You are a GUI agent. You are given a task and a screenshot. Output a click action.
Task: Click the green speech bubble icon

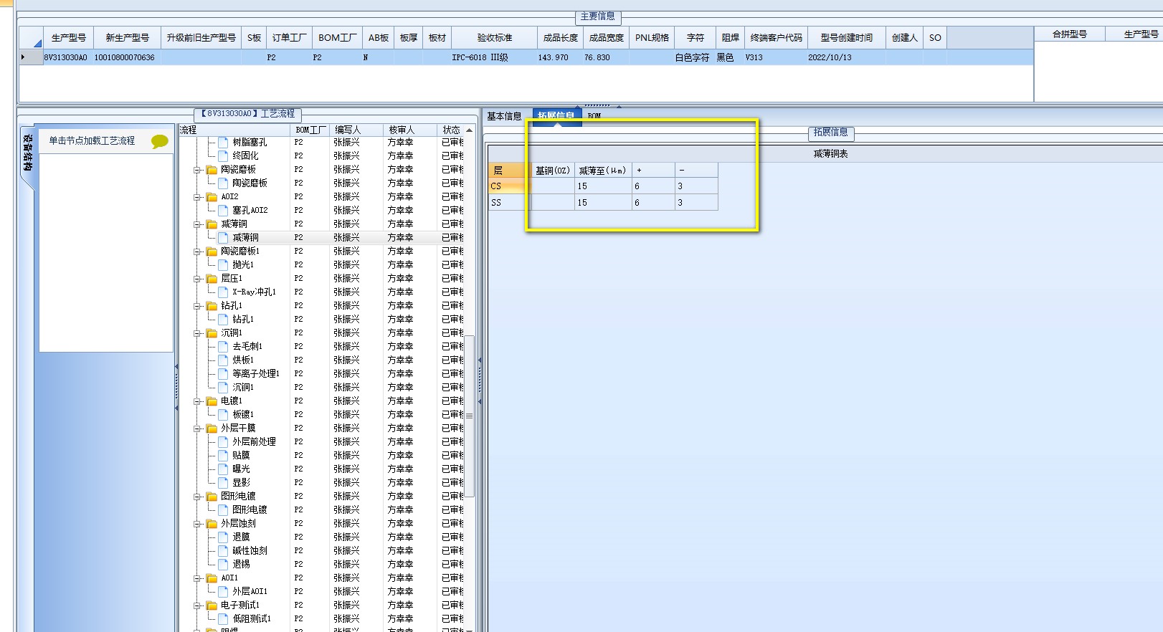(x=160, y=142)
